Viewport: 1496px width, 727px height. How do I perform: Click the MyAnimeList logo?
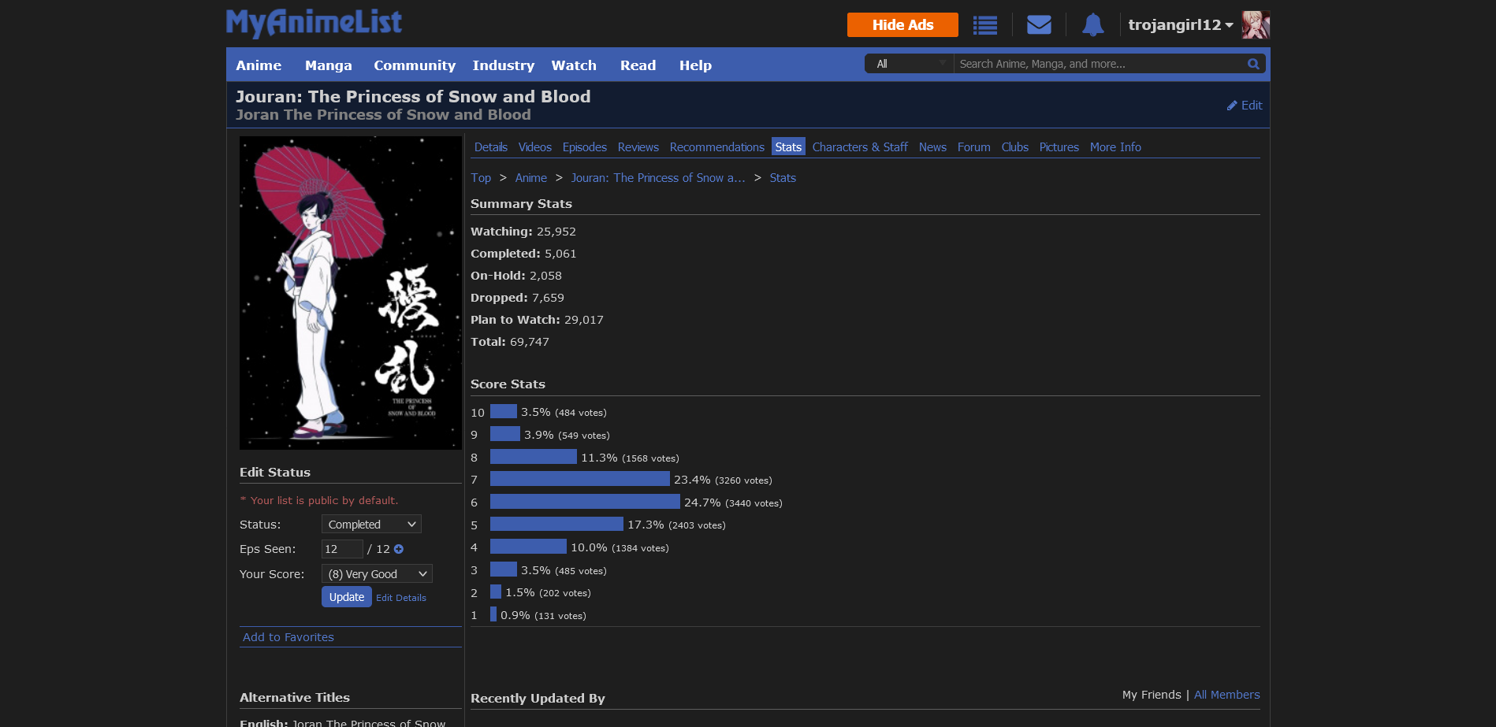coord(314,23)
